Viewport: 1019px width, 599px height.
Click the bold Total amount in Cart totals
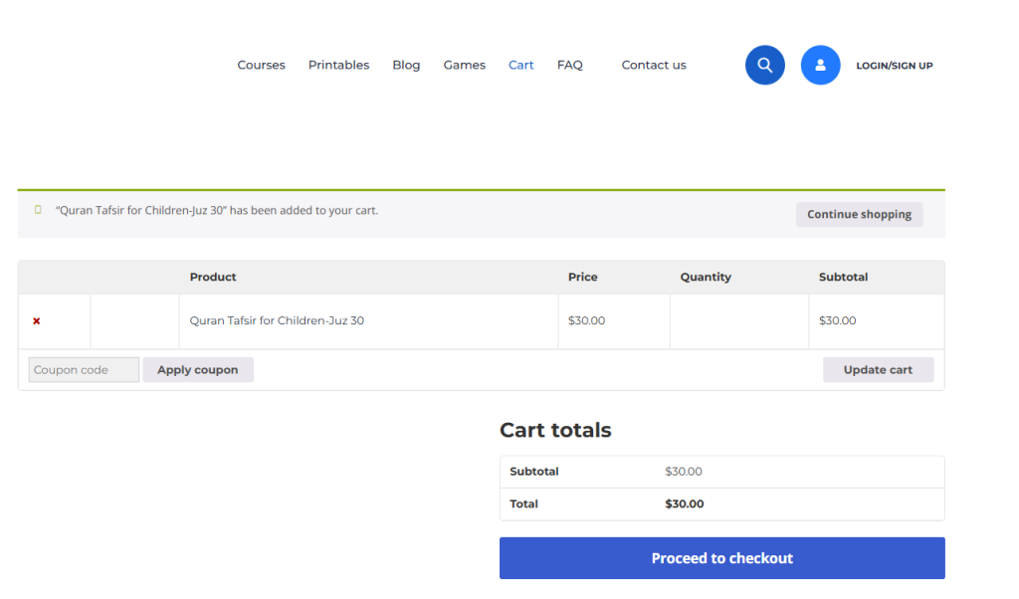tap(684, 504)
